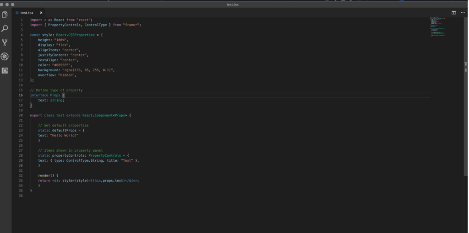
Task: Click the render() method line
Action: pos(48,175)
